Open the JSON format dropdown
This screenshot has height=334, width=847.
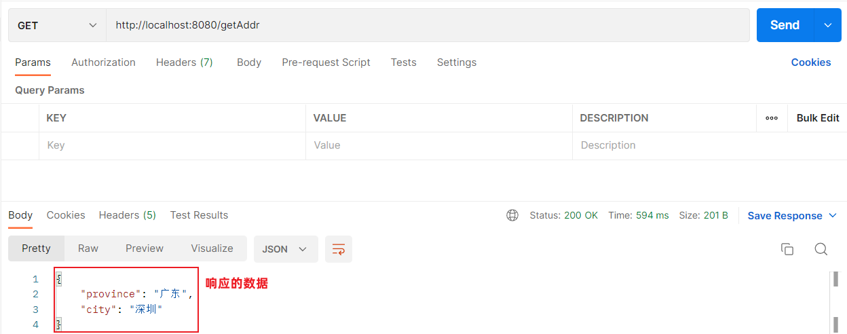click(285, 249)
